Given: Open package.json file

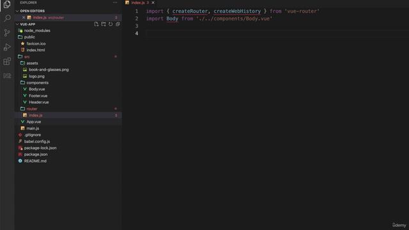Looking at the screenshot, I should (x=36, y=155).
